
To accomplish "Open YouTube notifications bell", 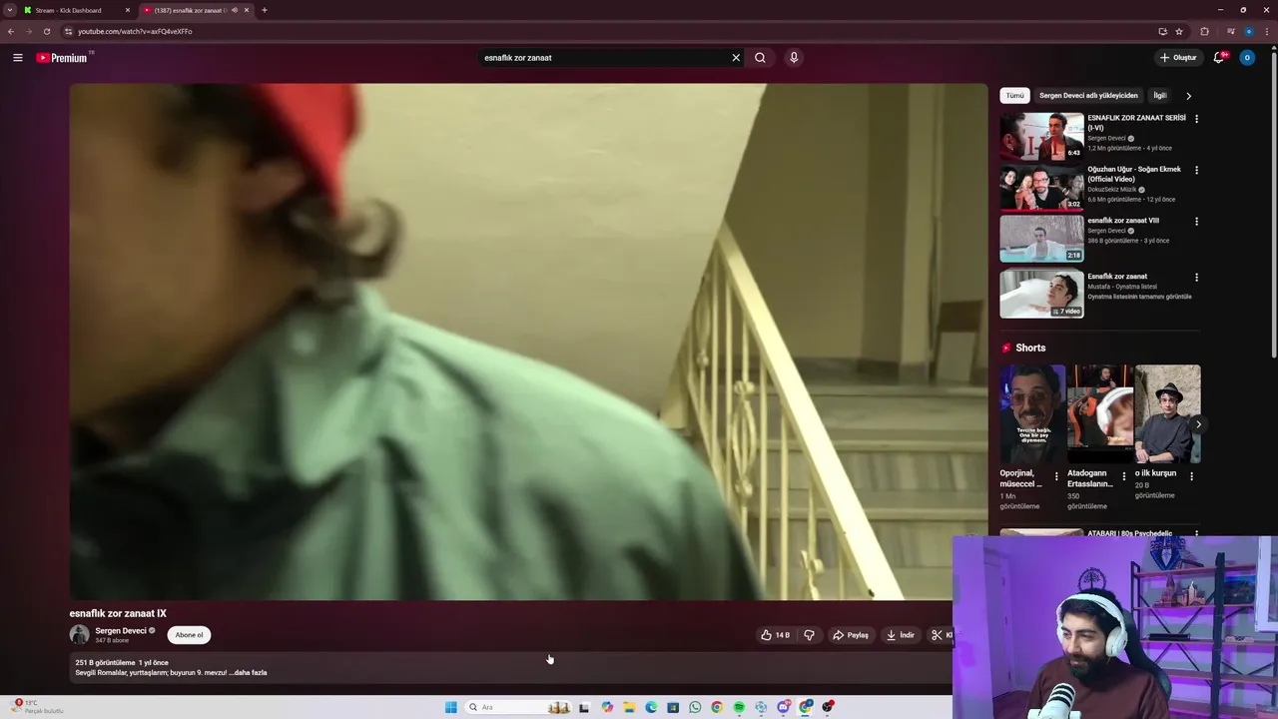I will coord(1218,58).
